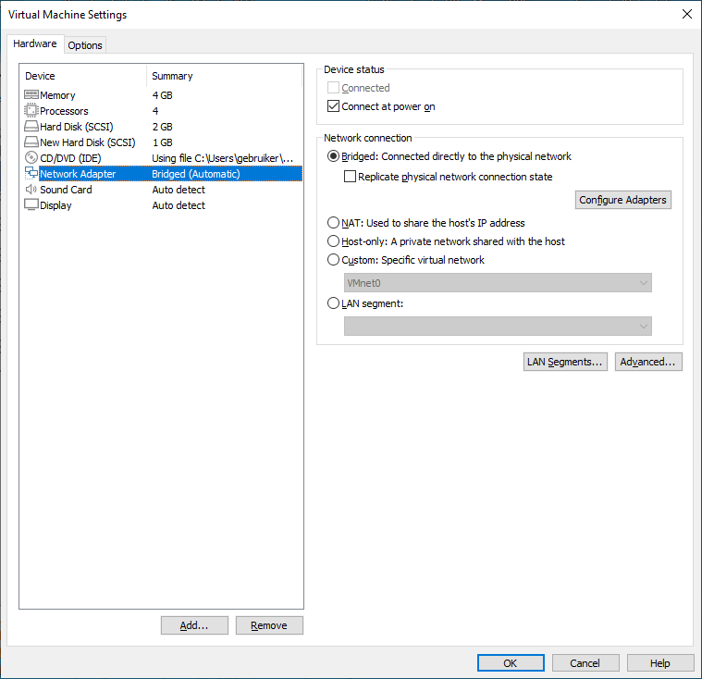The height and width of the screenshot is (679, 702).
Task: Select the Hard Disk (SCSI) drive icon
Action: click(x=31, y=127)
